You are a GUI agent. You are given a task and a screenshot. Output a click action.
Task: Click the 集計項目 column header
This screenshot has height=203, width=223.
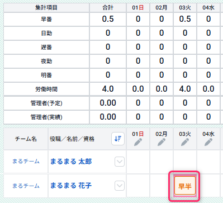tap(46, 8)
